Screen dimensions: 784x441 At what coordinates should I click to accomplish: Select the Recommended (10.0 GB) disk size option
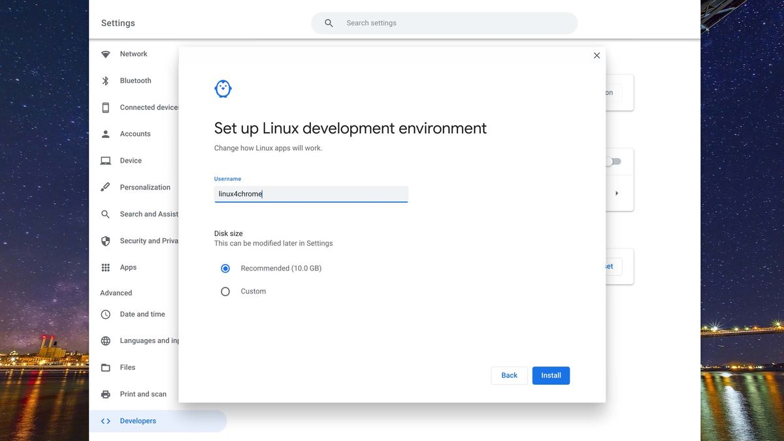(x=225, y=268)
